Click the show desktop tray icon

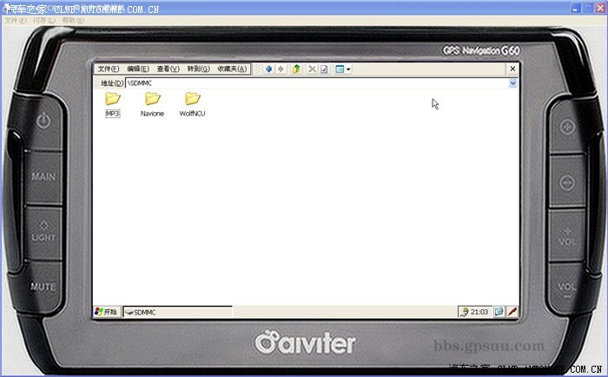(x=499, y=312)
